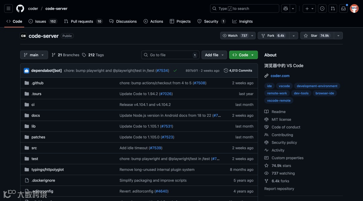This screenshot has width=363, height=201.
Task: Click the branch icon beside 21 Branches
Action: [x=53, y=55]
